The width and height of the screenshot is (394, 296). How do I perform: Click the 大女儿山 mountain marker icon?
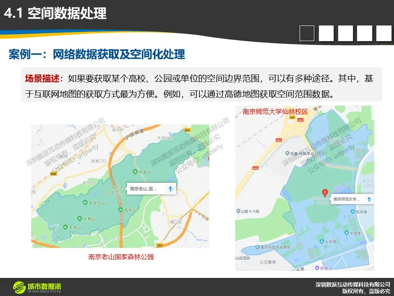[x=85, y=202]
